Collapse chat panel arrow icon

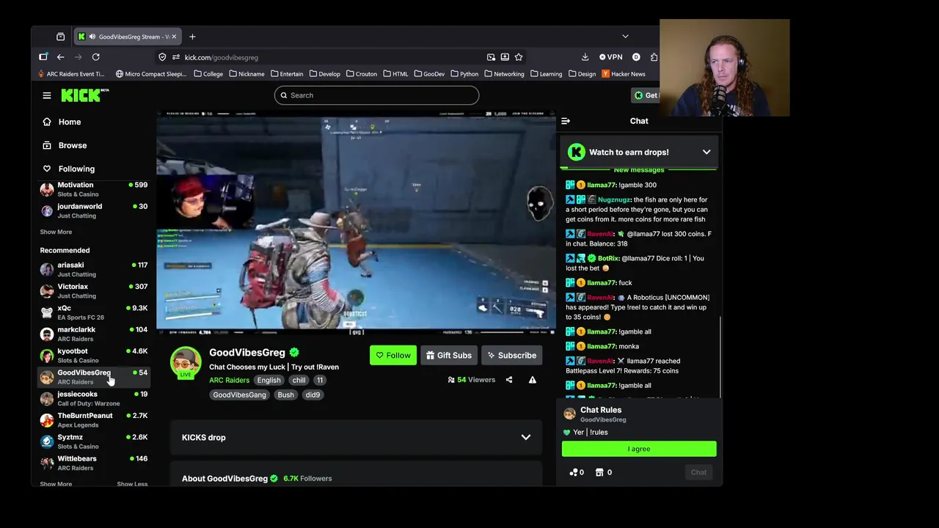[566, 121]
